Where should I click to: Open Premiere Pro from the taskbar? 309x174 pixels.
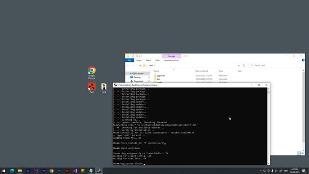click(x=36, y=171)
